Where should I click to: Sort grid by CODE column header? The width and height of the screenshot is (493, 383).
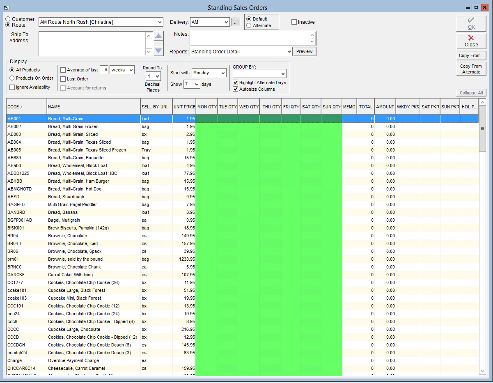[x=26, y=107]
